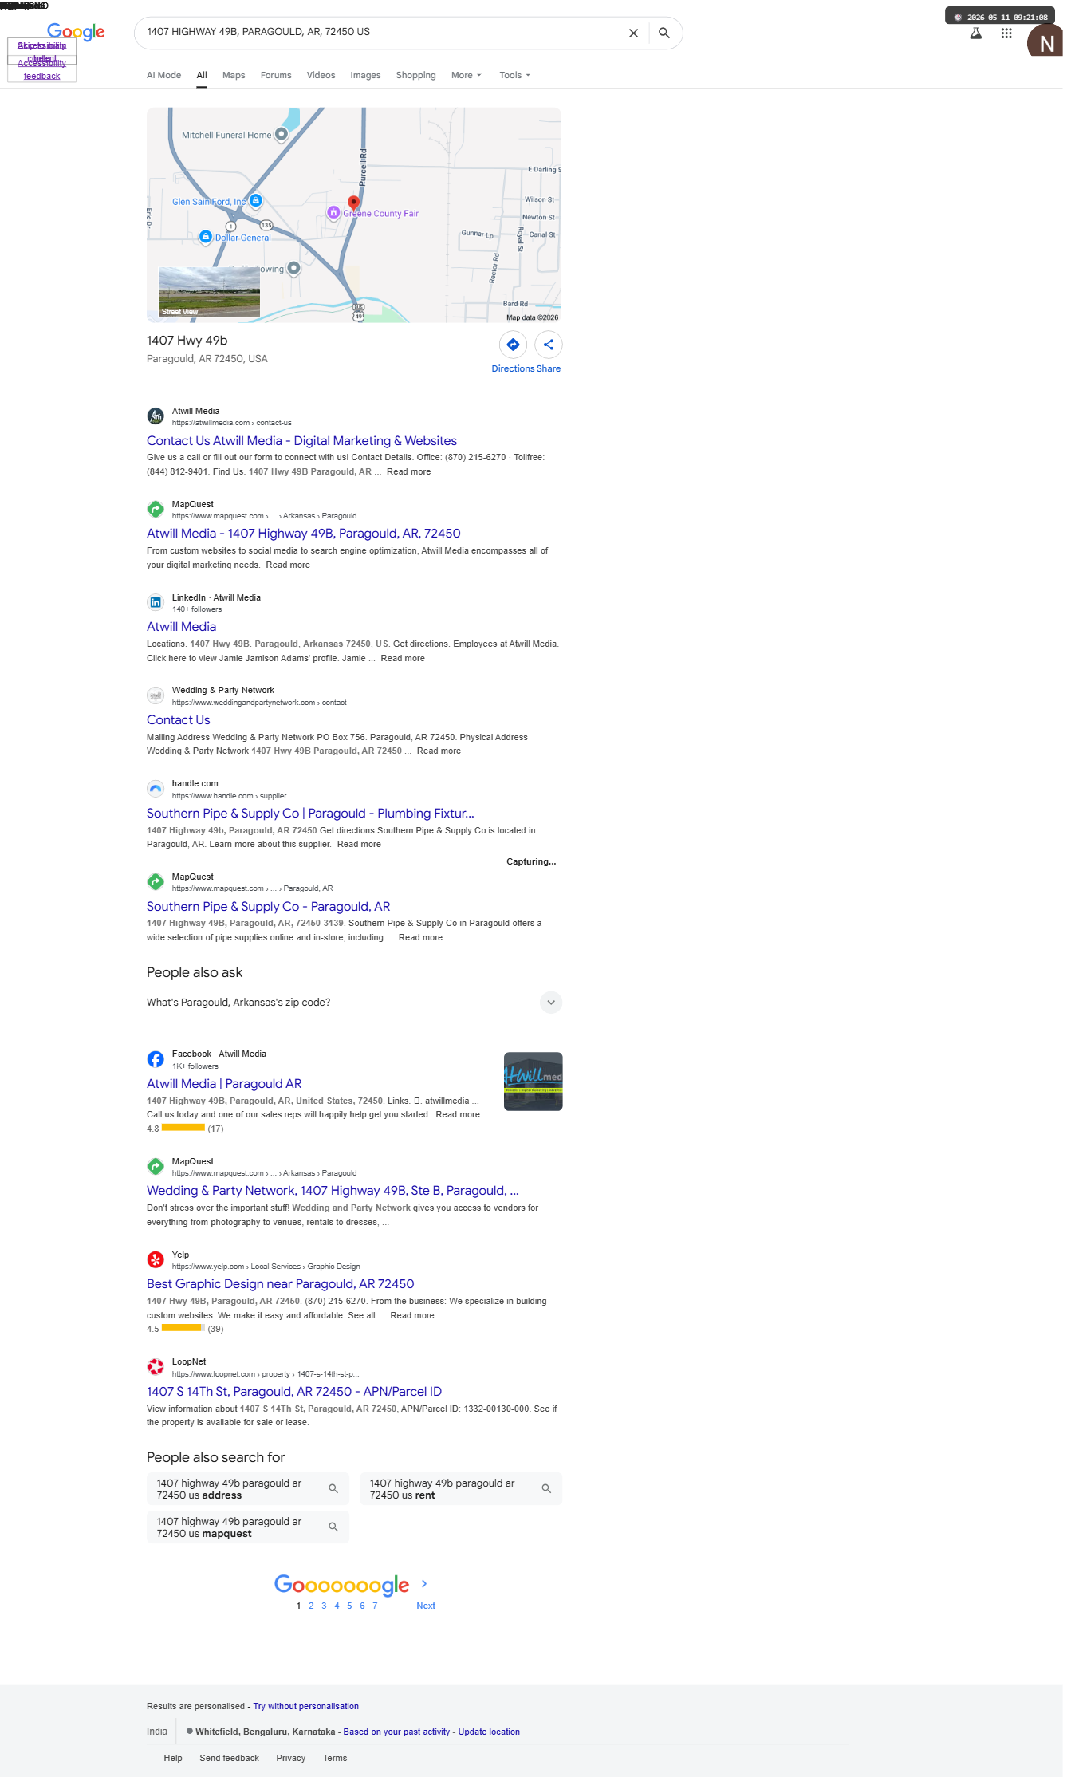1075x1777 pixels.
Task: Click the Share icon under the map
Action: pos(549,345)
